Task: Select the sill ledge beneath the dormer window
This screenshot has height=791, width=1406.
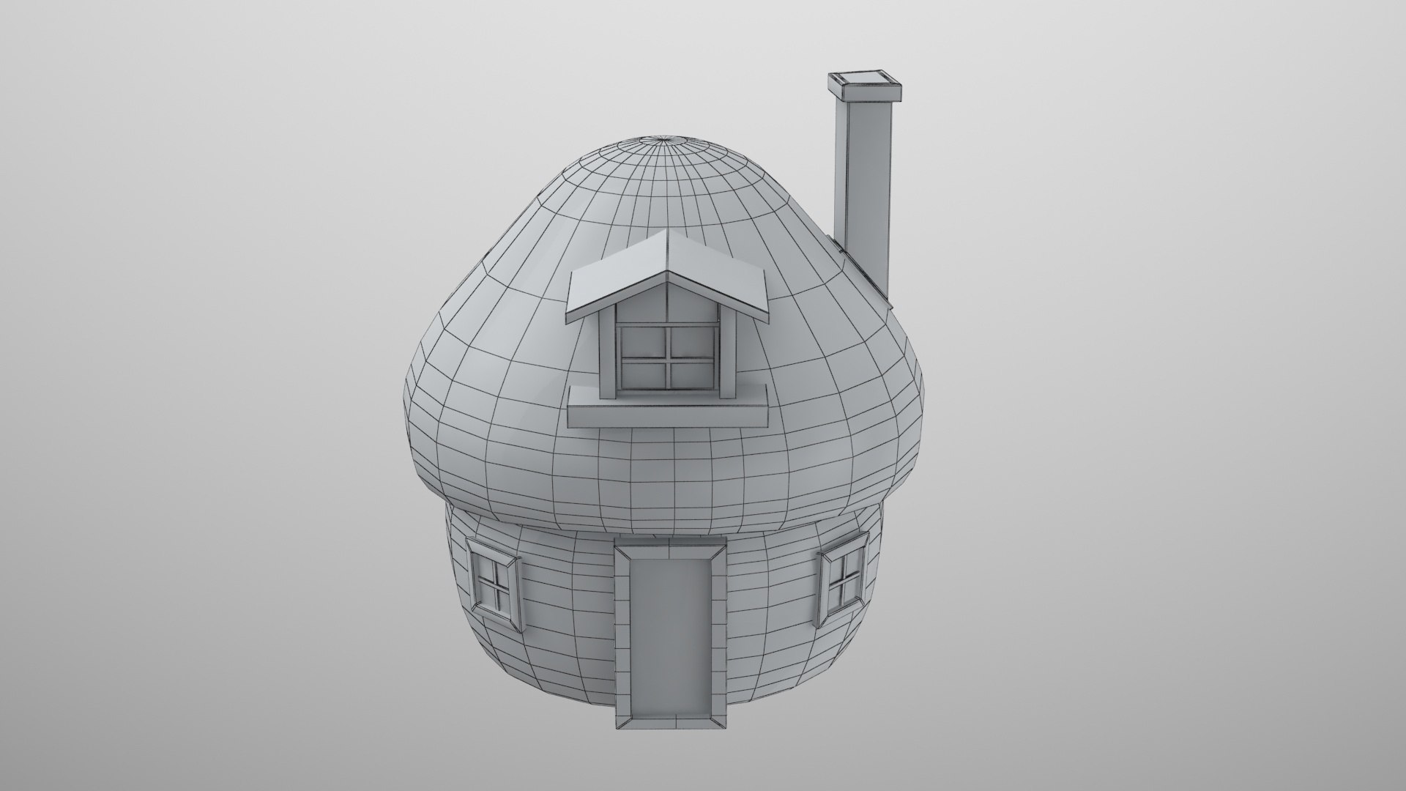Action: (x=668, y=406)
